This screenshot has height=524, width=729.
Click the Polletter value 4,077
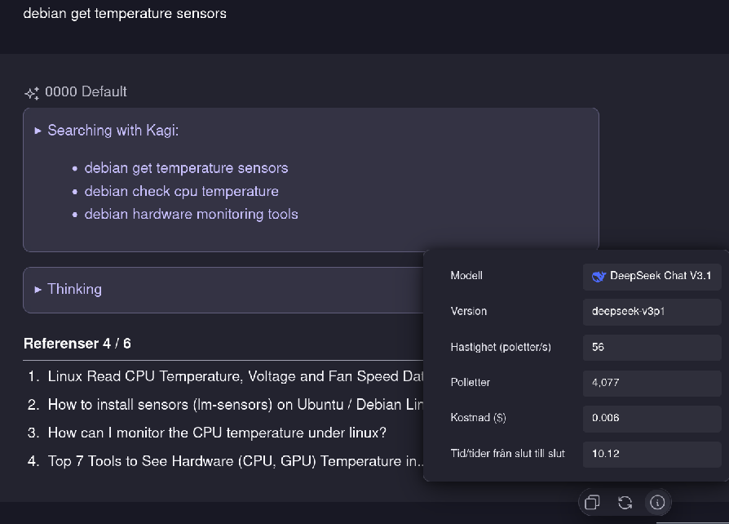[606, 382]
